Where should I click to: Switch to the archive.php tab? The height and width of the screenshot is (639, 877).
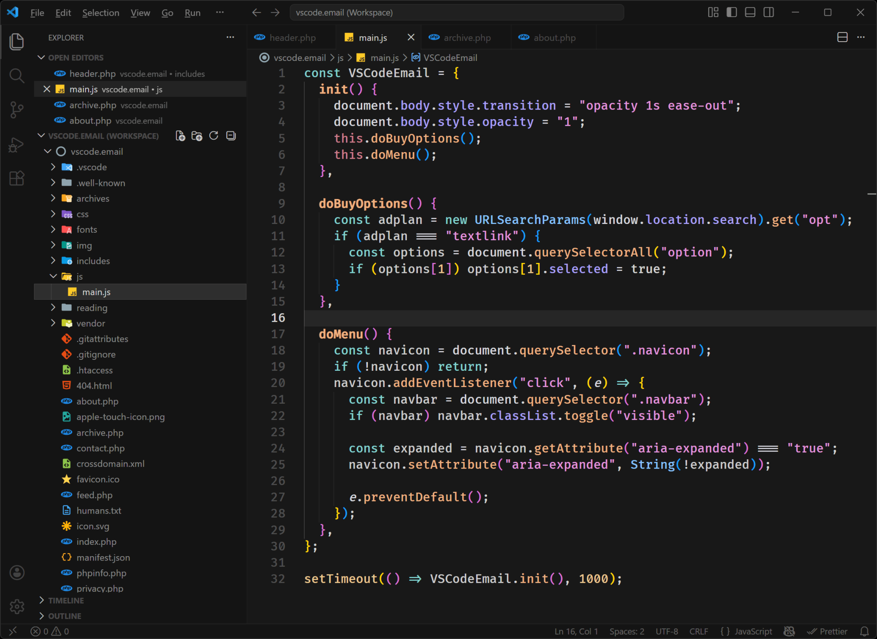click(467, 38)
